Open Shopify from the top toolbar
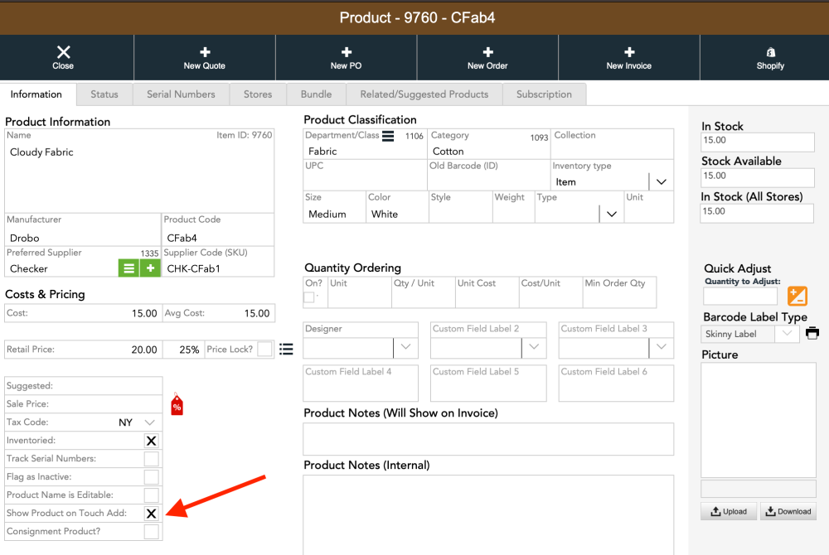 (x=770, y=58)
